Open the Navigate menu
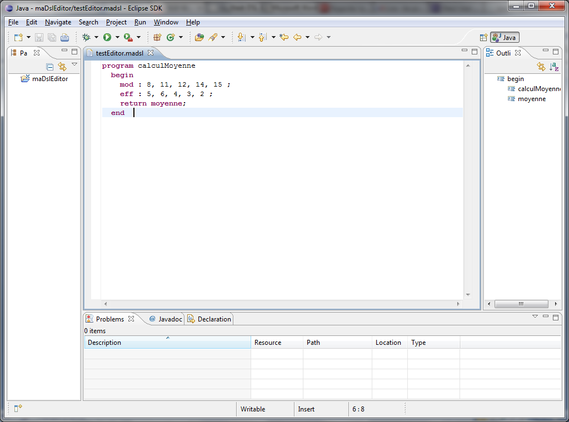 (58, 22)
